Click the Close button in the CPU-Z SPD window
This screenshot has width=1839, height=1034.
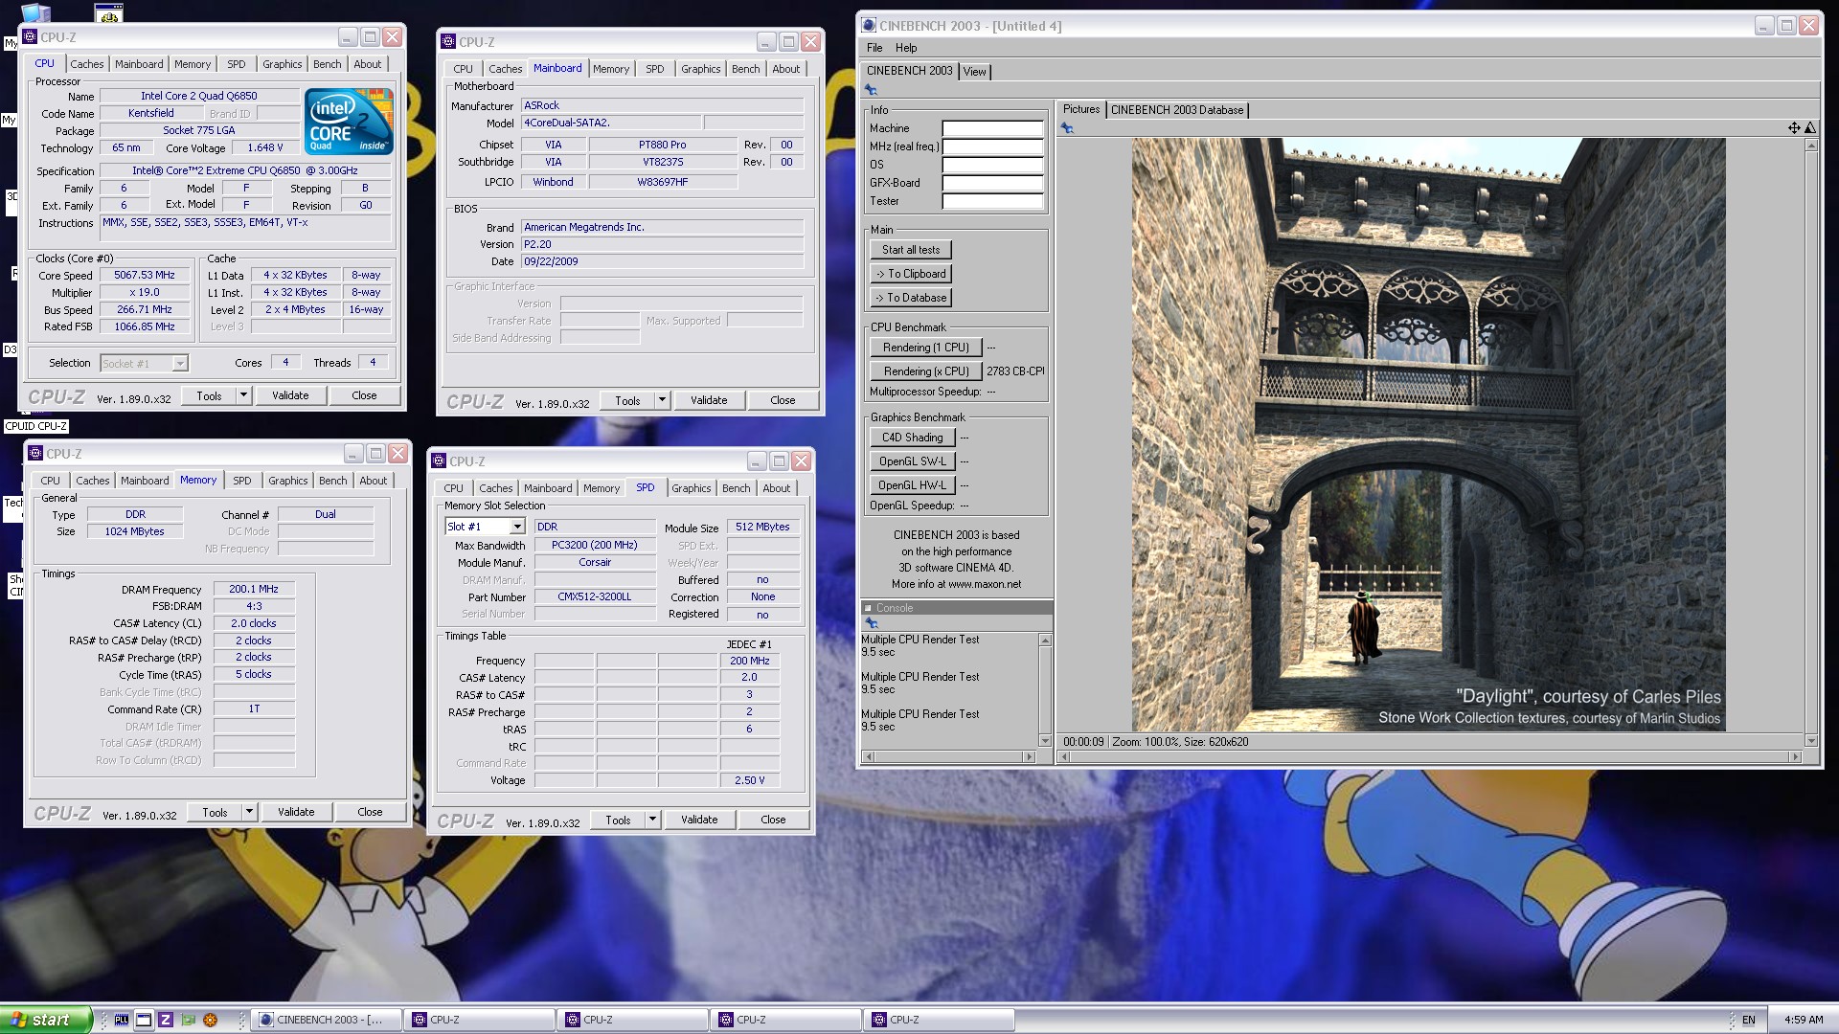(773, 820)
